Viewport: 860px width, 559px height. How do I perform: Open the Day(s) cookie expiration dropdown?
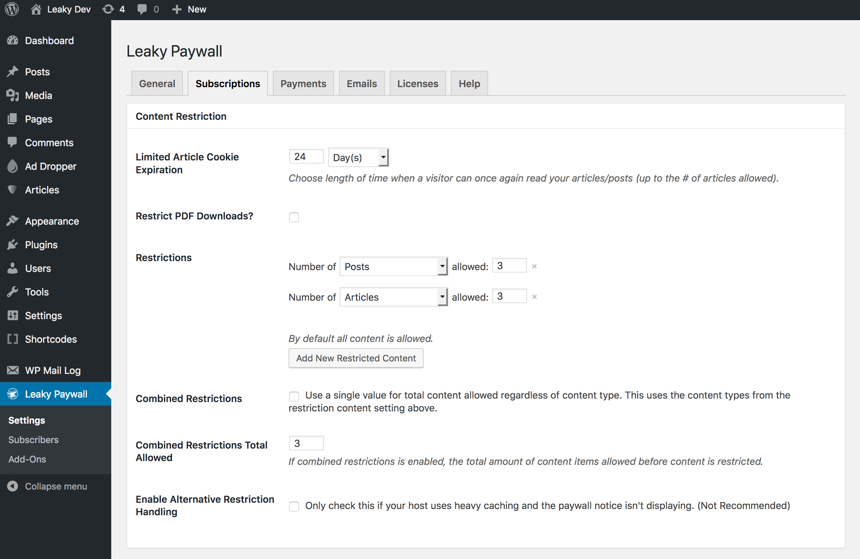(x=358, y=157)
